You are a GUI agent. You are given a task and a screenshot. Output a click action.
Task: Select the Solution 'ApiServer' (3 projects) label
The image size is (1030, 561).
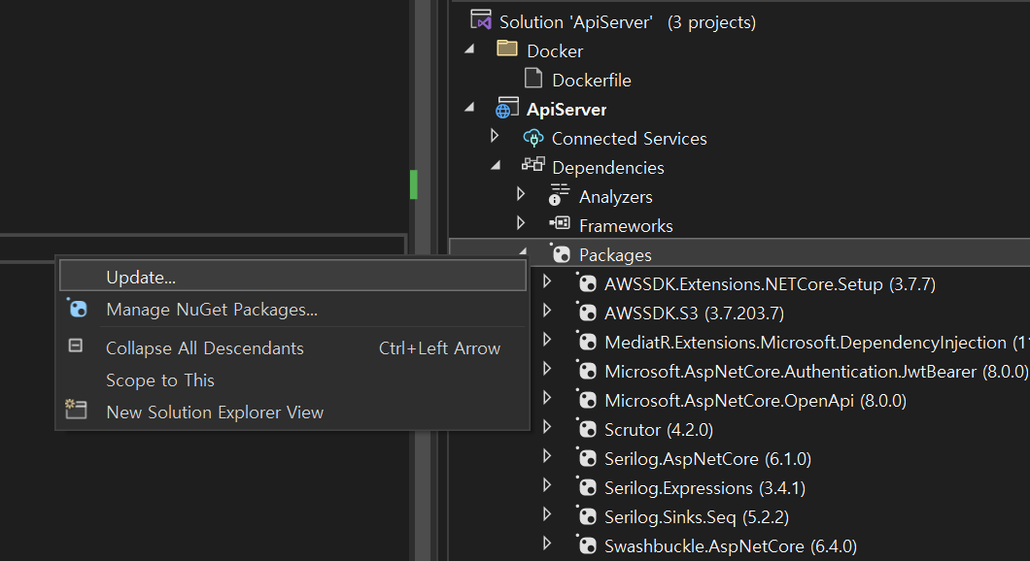click(x=628, y=22)
